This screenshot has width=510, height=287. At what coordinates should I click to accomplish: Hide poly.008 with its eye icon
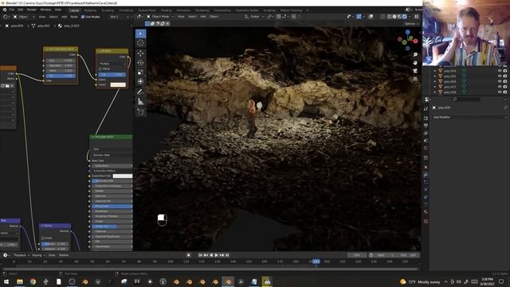point(500,92)
